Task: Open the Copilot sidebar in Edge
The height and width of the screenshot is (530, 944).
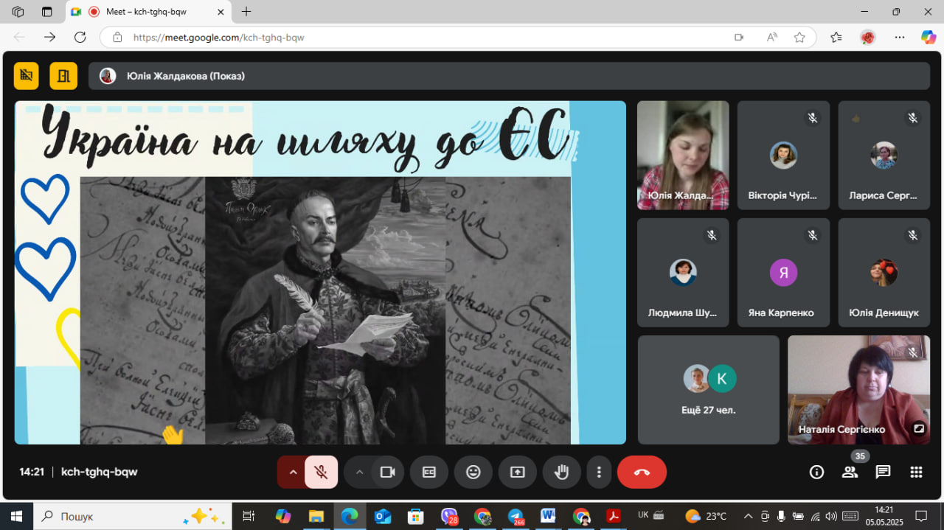Action: coord(929,37)
